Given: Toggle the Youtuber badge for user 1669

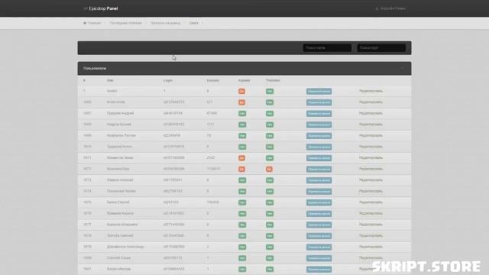Looking at the screenshot, I should [270, 136].
